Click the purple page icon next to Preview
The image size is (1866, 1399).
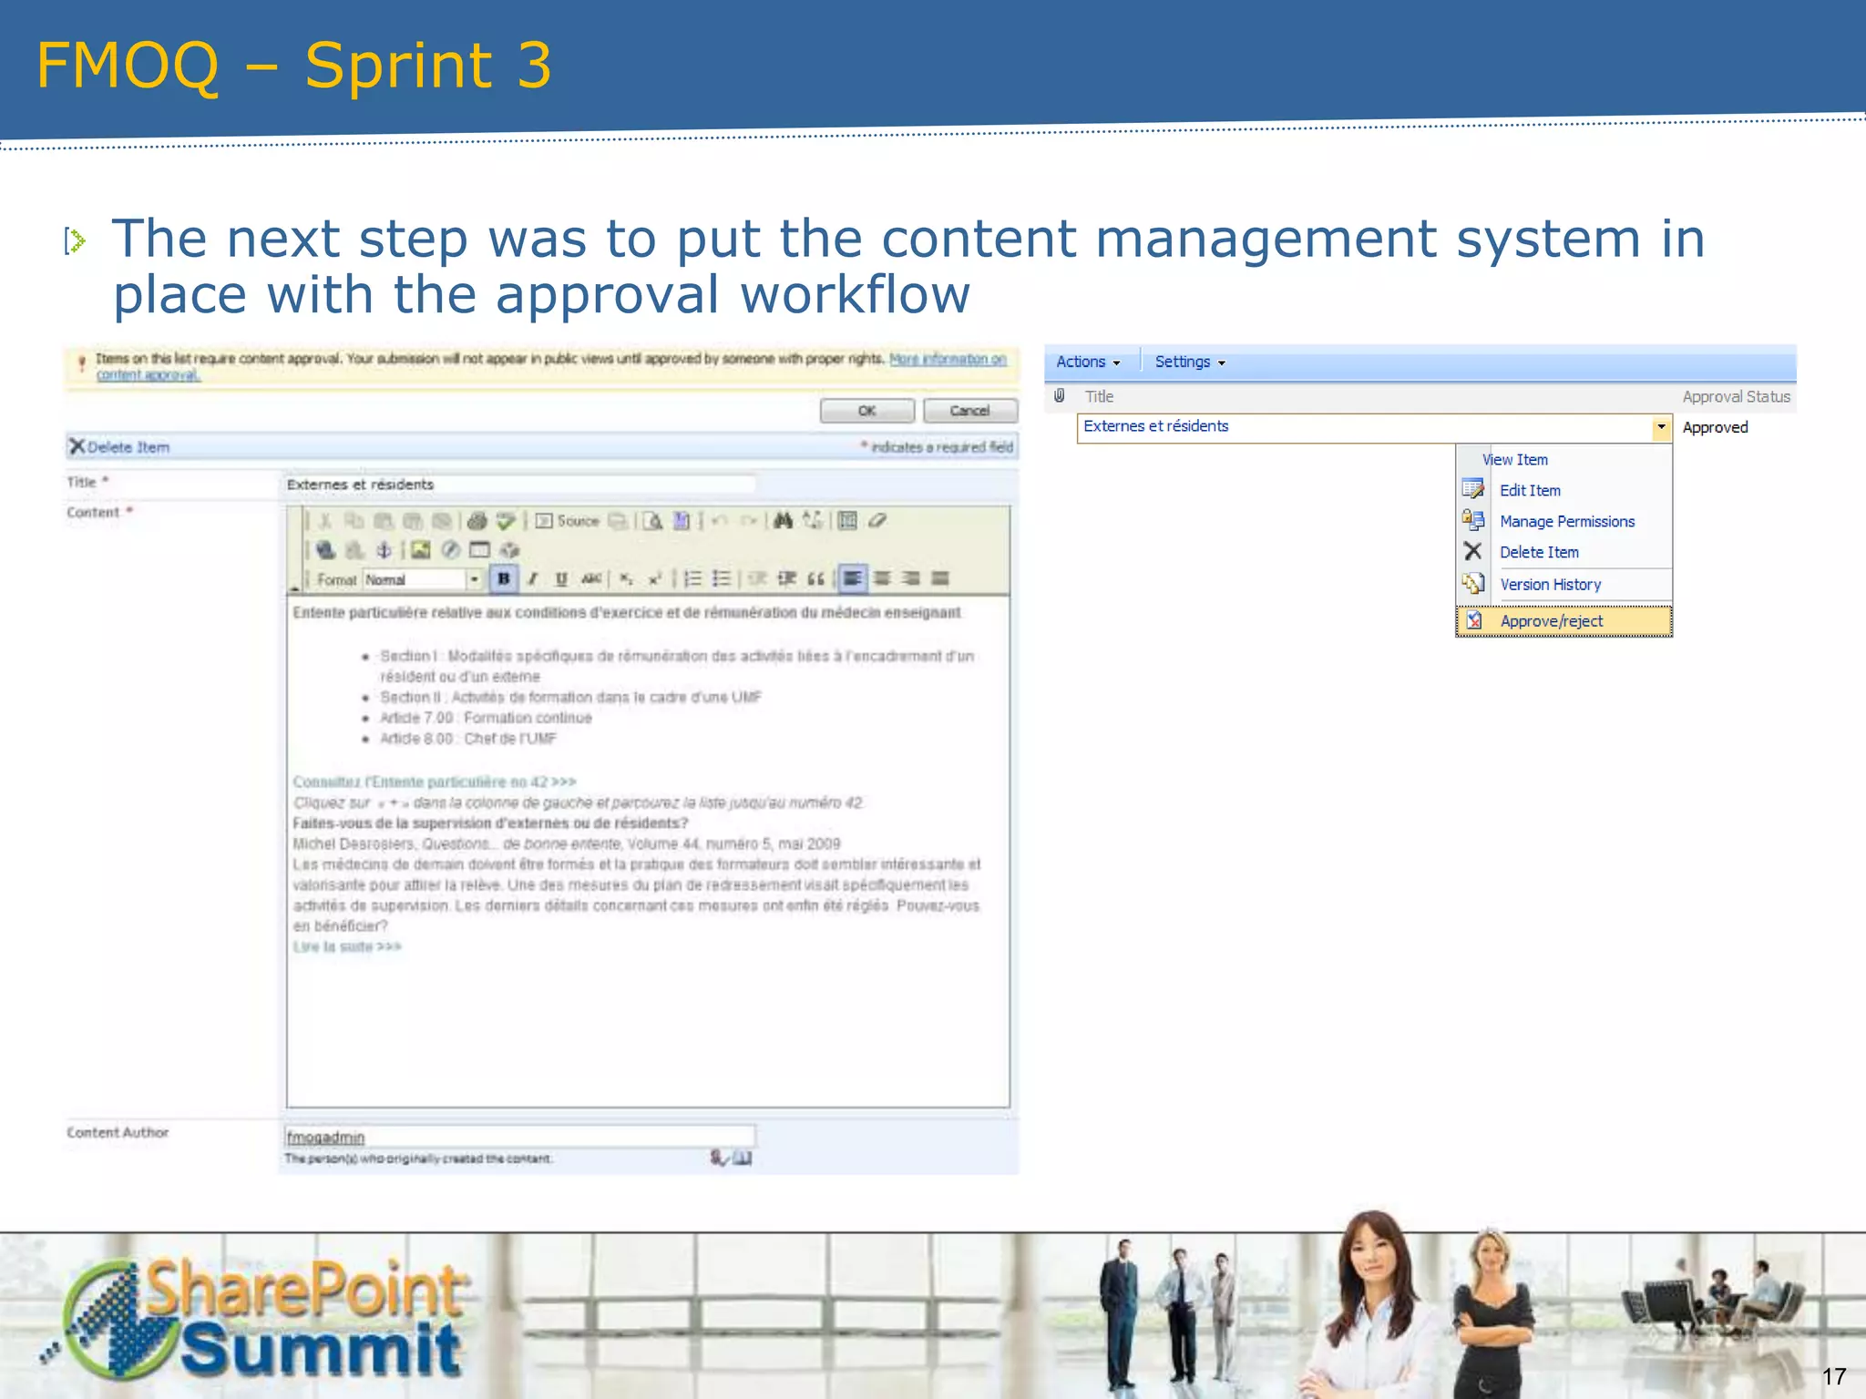[x=682, y=521]
